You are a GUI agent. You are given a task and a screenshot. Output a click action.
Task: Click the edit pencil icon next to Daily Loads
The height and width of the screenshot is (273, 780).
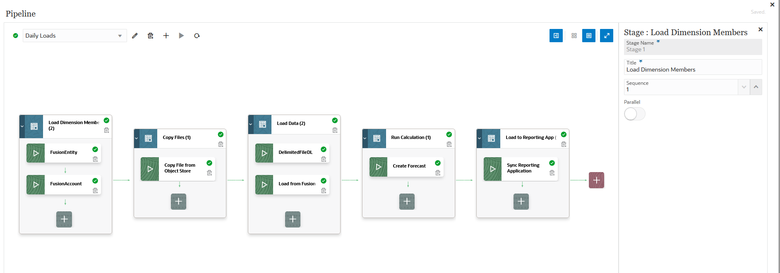click(x=135, y=36)
